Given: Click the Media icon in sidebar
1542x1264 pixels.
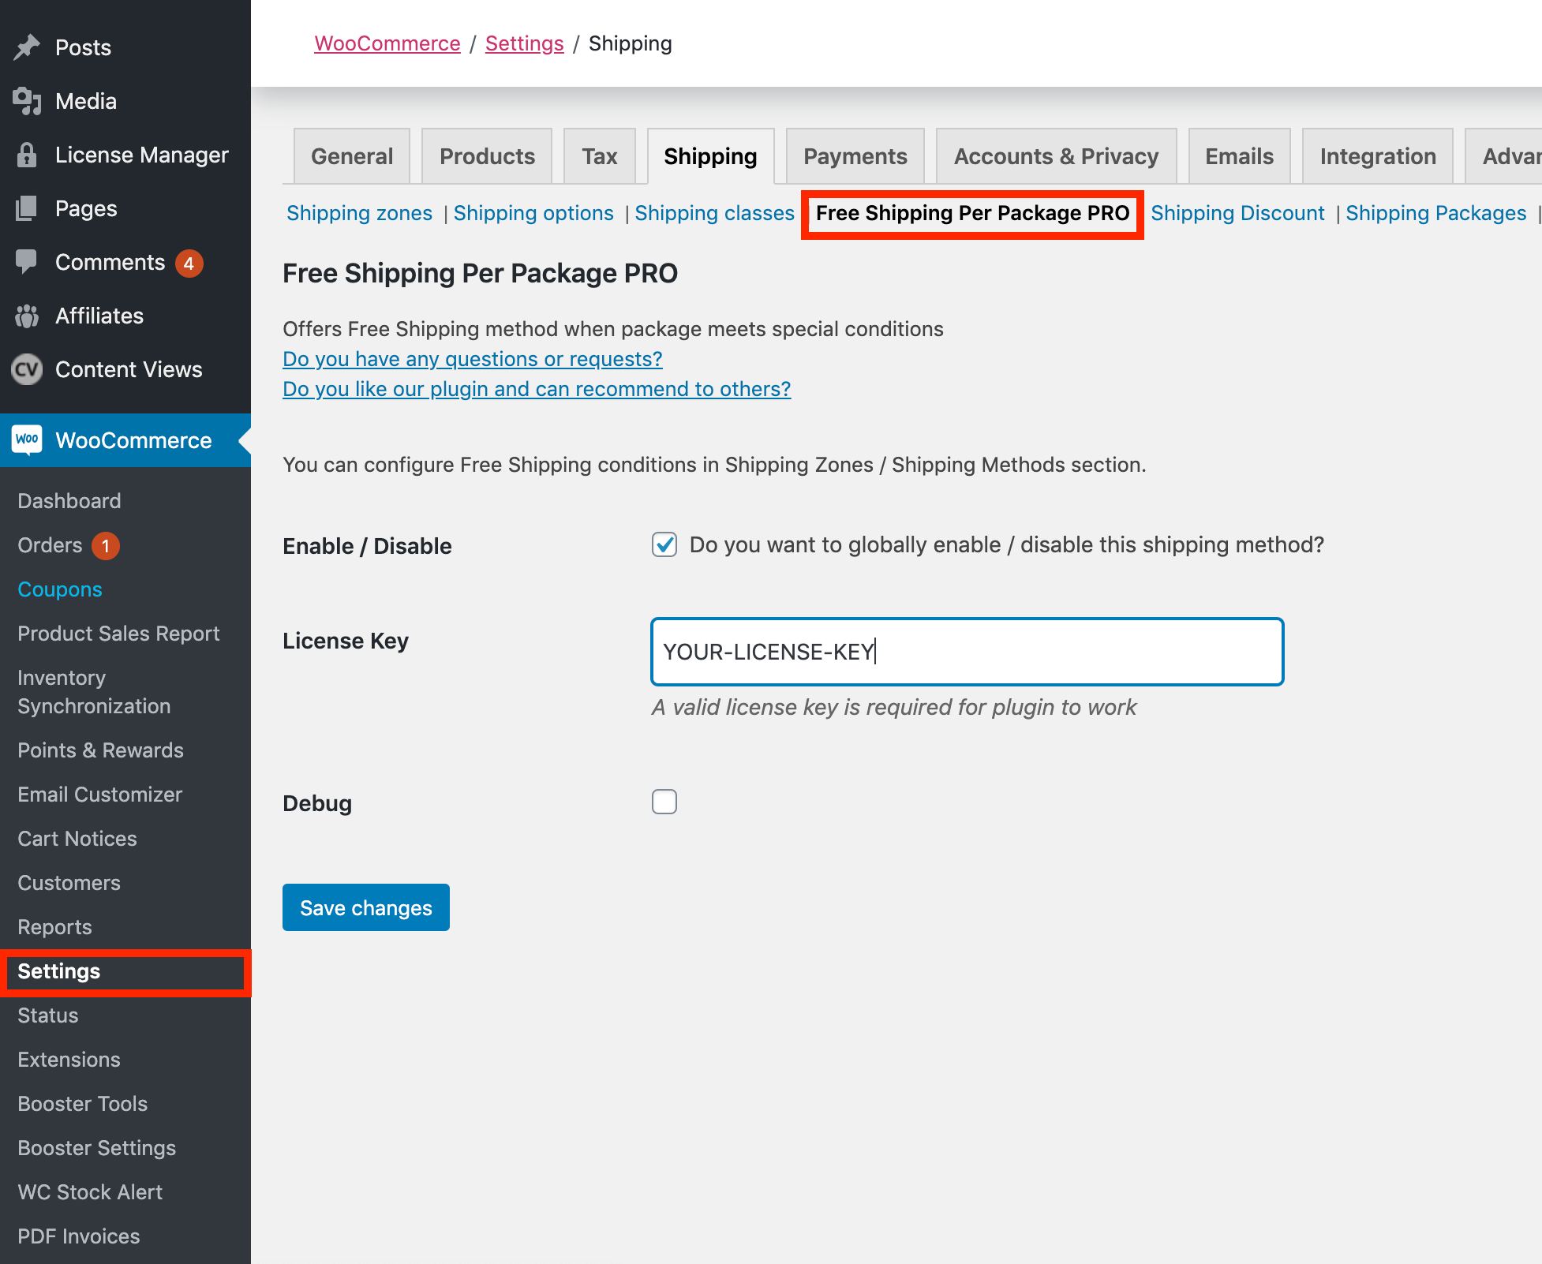Looking at the screenshot, I should 27,101.
